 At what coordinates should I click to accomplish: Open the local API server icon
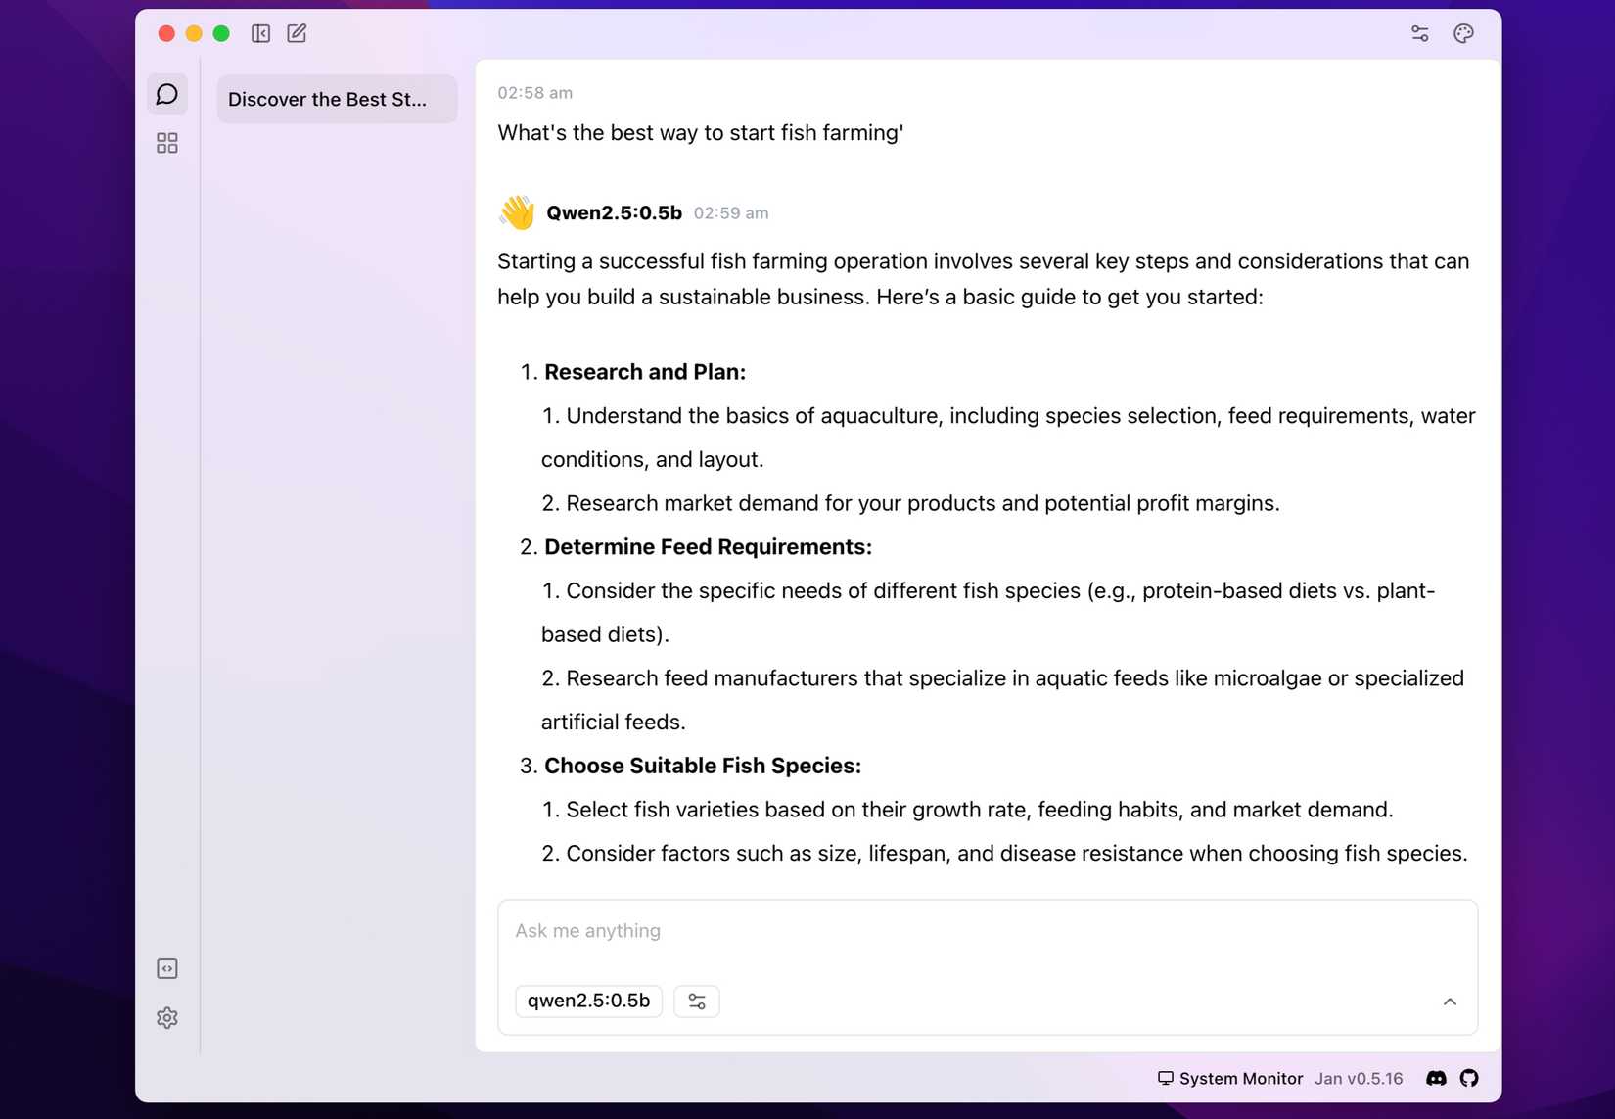167,968
